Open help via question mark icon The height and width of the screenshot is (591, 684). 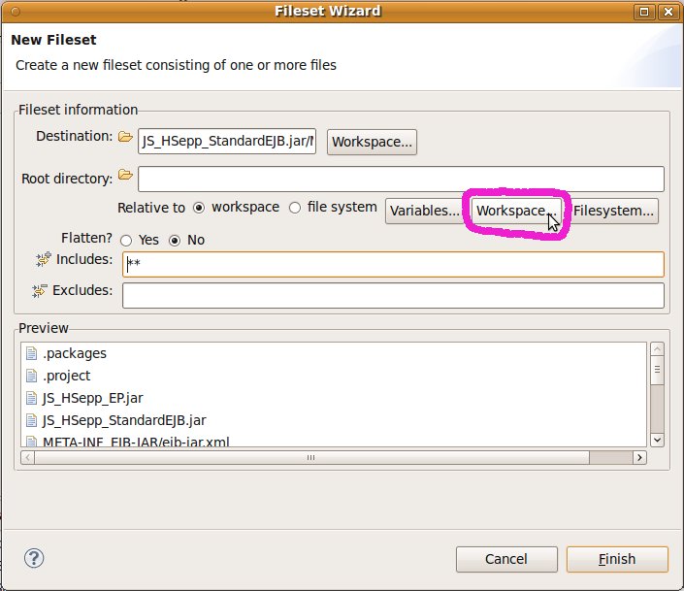(34, 558)
